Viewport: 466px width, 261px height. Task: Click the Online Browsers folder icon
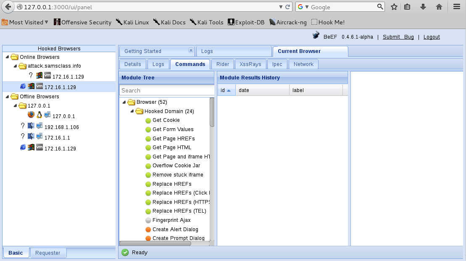(15, 57)
